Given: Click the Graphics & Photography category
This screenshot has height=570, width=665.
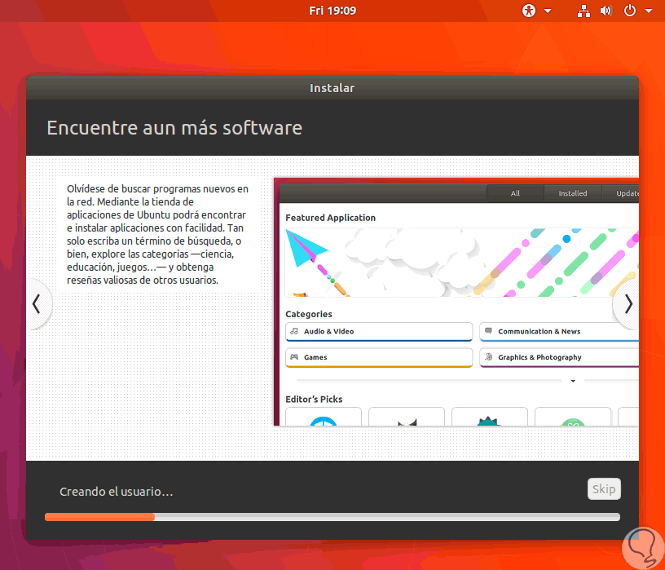Looking at the screenshot, I should pos(559,357).
